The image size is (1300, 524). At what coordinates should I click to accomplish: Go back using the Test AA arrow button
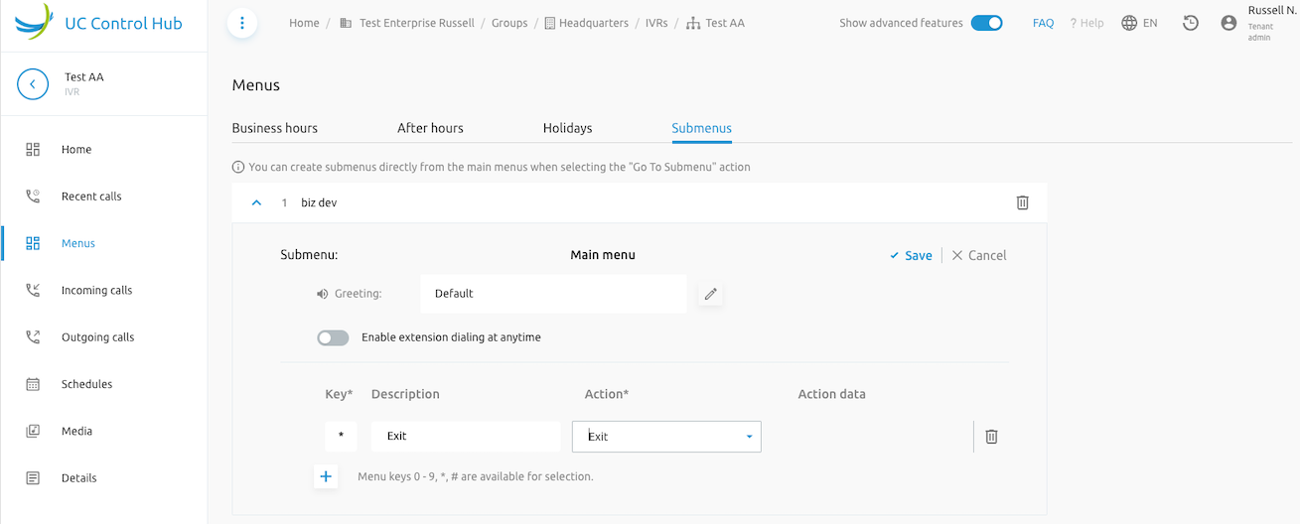click(x=33, y=84)
